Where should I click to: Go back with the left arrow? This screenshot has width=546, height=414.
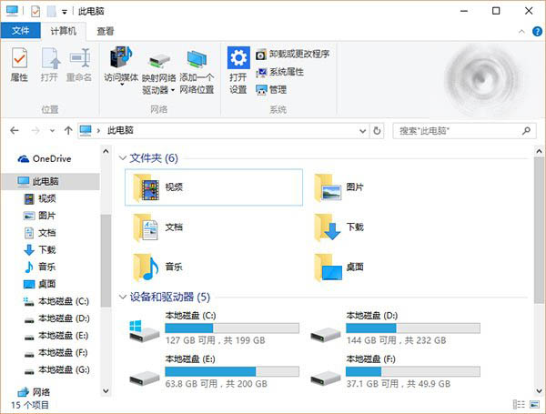(15, 131)
